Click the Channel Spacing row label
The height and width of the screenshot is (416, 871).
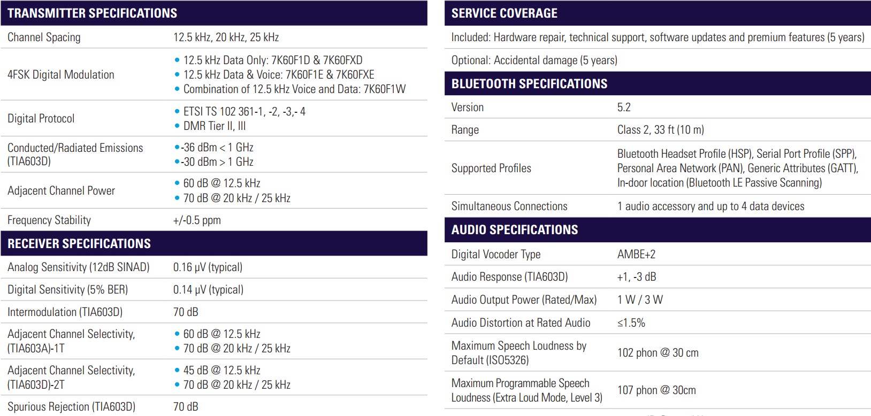click(44, 37)
